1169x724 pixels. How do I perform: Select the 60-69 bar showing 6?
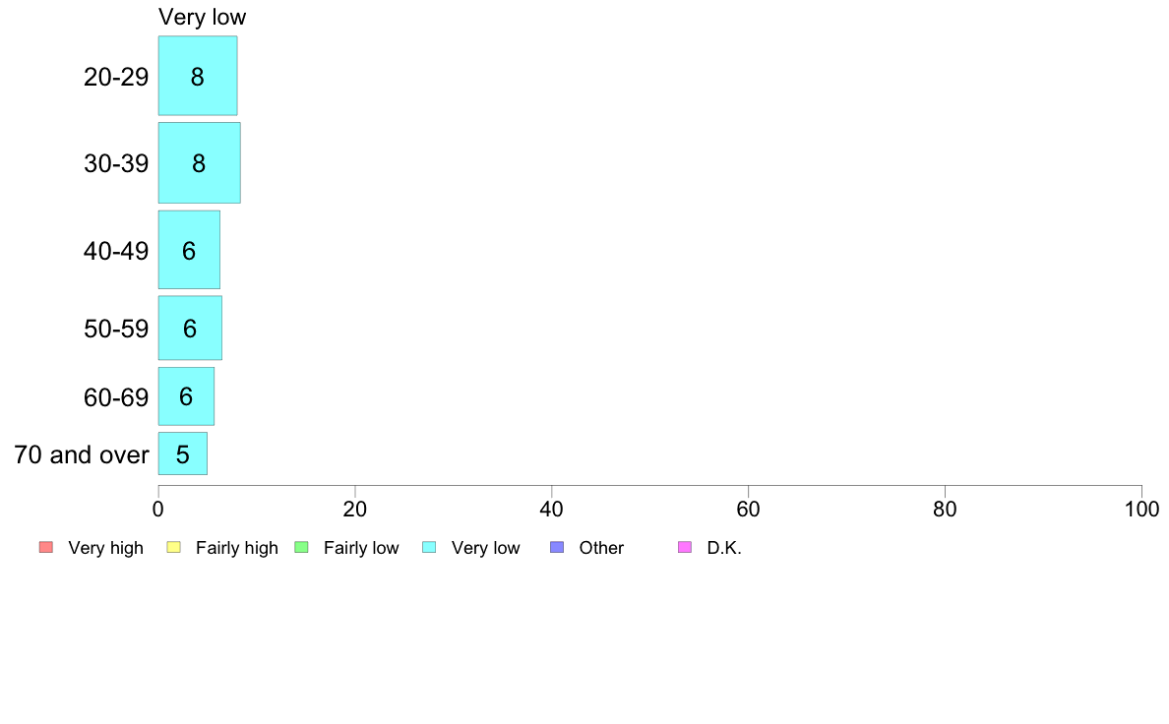tap(186, 395)
